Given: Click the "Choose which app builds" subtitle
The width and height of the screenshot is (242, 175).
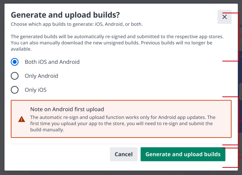Looking at the screenshot, I should coord(77,24).
